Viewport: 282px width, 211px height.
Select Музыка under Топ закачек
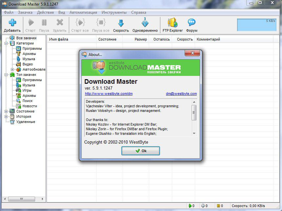point(29,85)
